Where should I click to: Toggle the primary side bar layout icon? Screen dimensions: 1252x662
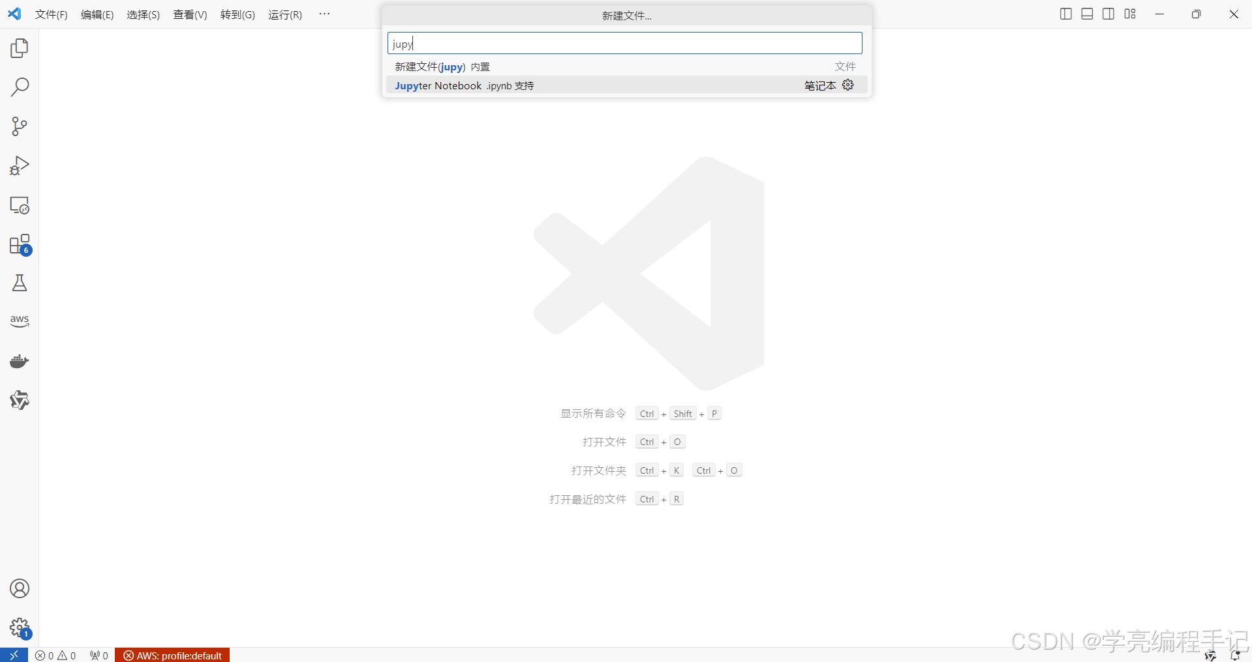pos(1066,14)
